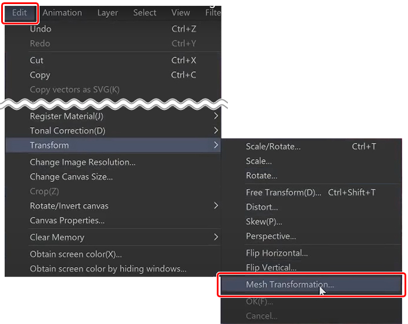
Task: Open the Animation menu
Action: click(62, 13)
